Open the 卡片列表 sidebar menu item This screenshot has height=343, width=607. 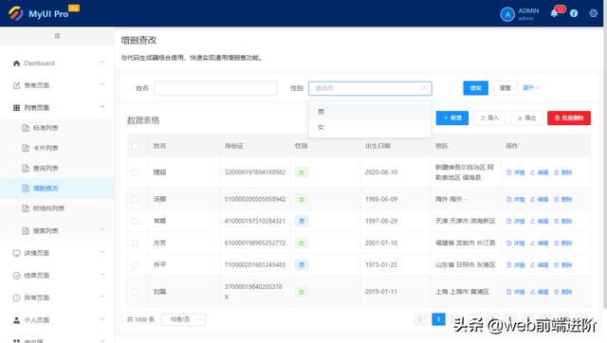(57, 148)
